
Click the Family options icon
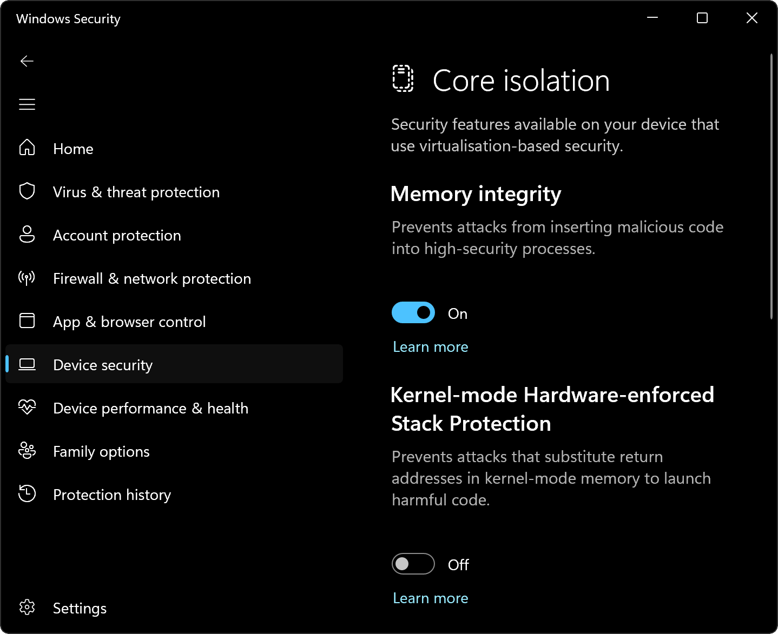pos(27,451)
